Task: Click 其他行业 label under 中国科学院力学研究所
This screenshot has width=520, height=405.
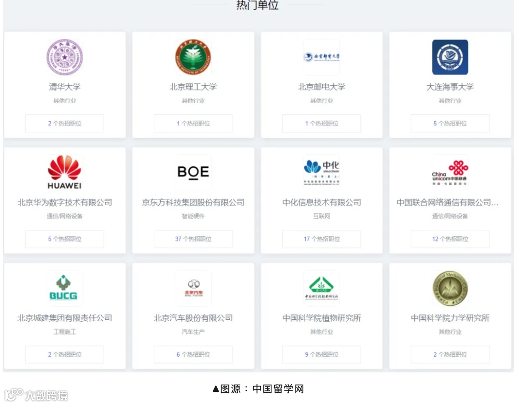Action: [x=450, y=332]
